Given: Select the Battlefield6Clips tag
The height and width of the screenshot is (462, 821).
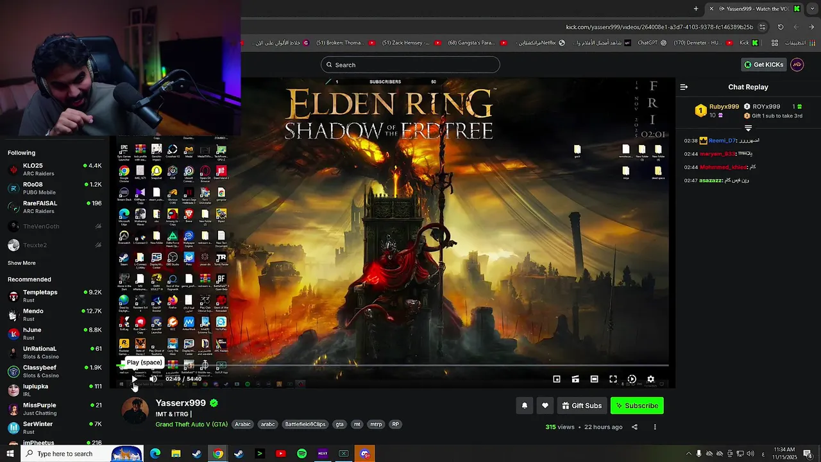Looking at the screenshot, I should click(305, 424).
